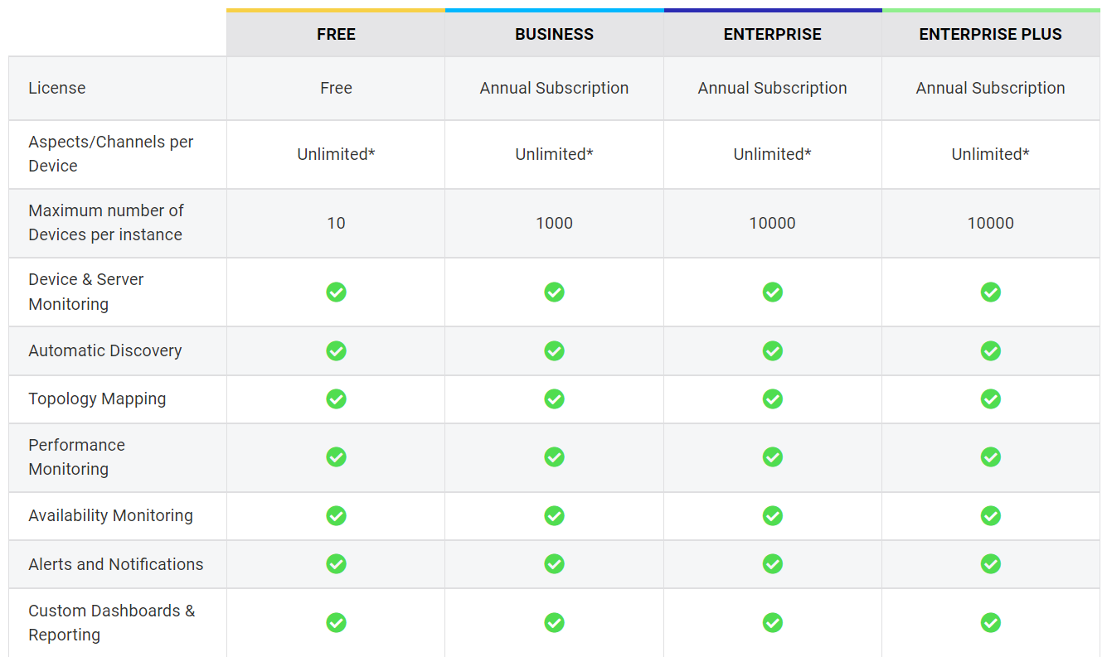Click Business plan's Automatic Discovery checkmark
The width and height of the screenshot is (1107, 657).
click(554, 351)
